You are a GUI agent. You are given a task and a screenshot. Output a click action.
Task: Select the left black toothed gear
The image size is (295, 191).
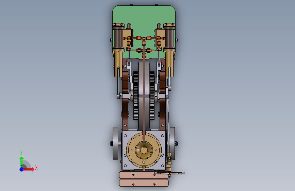tap(136, 96)
